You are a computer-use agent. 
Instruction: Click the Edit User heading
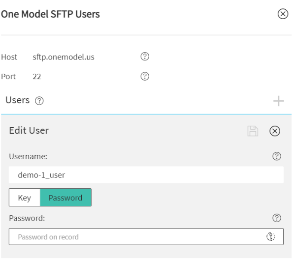pyautogui.click(x=29, y=131)
